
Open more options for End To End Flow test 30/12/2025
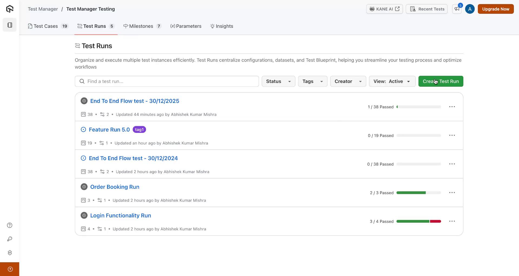(452, 107)
